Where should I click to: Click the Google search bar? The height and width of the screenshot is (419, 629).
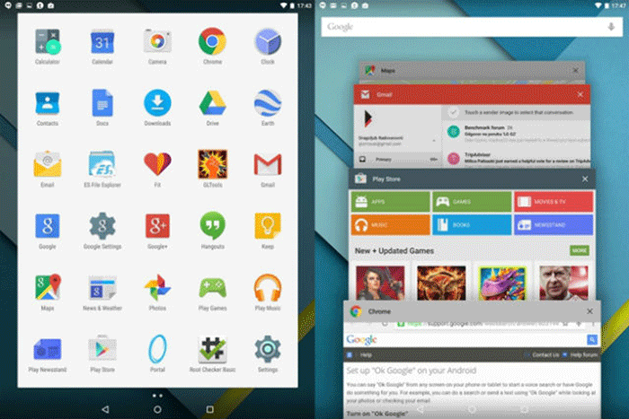(x=472, y=27)
